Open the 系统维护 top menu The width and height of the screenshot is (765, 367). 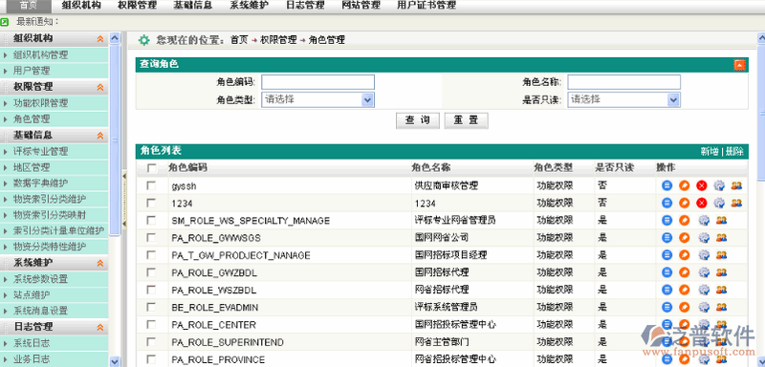tap(249, 6)
